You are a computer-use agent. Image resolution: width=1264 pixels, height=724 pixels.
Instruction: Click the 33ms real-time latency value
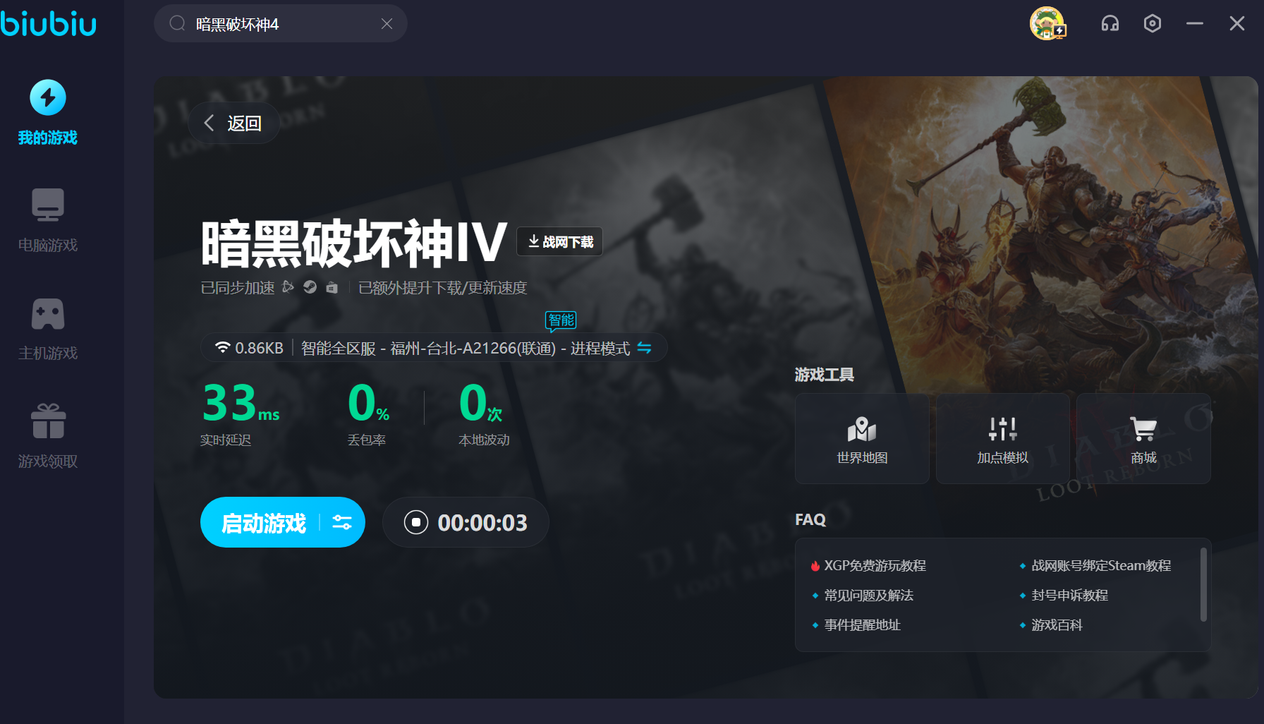[x=241, y=403]
